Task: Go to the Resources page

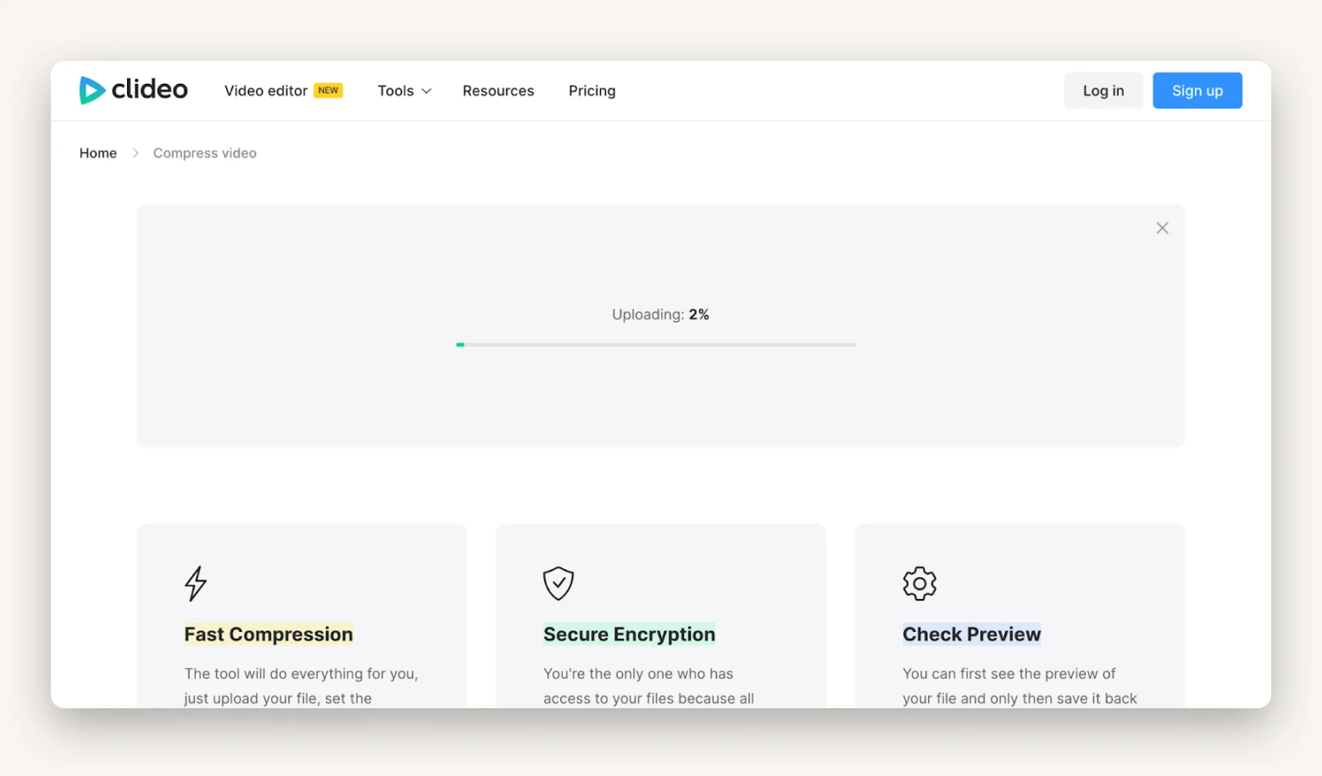Action: point(498,91)
